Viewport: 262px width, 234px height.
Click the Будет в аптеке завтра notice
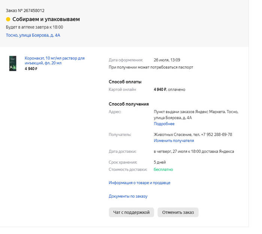(x=34, y=27)
